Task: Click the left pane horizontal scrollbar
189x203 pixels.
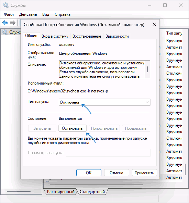Action: [19, 191]
